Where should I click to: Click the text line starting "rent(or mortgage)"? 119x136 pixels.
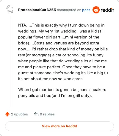[61, 55]
